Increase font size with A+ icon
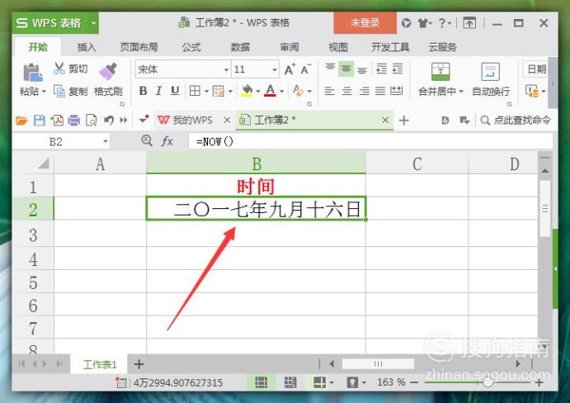The width and height of the screenshot is (570, 403). click(290, 69)
